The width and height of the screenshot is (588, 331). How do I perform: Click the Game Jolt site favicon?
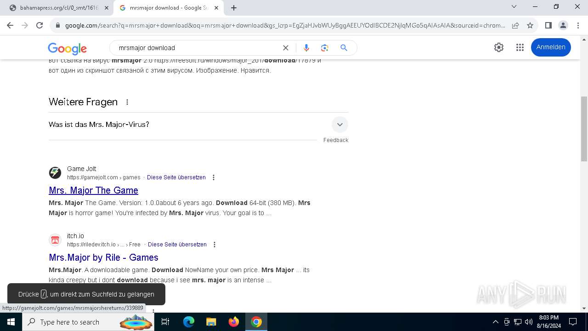click(55, 173)
